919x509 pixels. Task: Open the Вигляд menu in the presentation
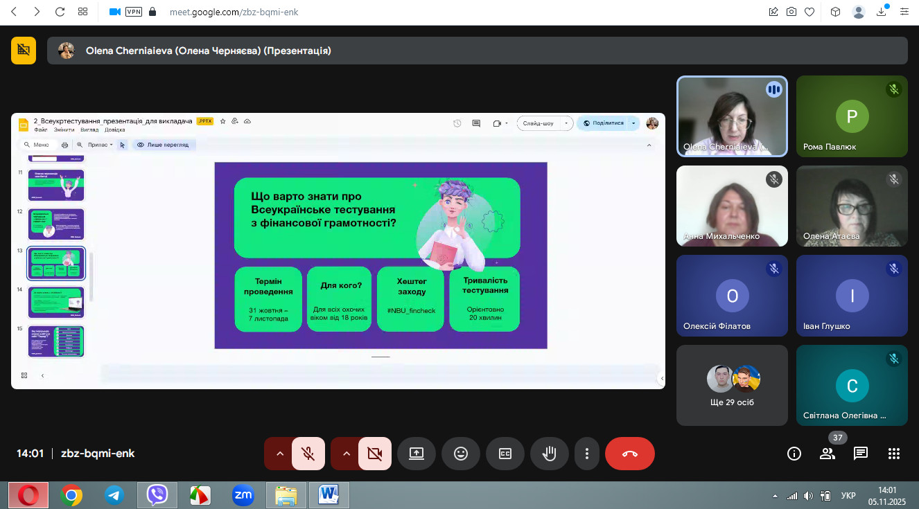[89, 130]
